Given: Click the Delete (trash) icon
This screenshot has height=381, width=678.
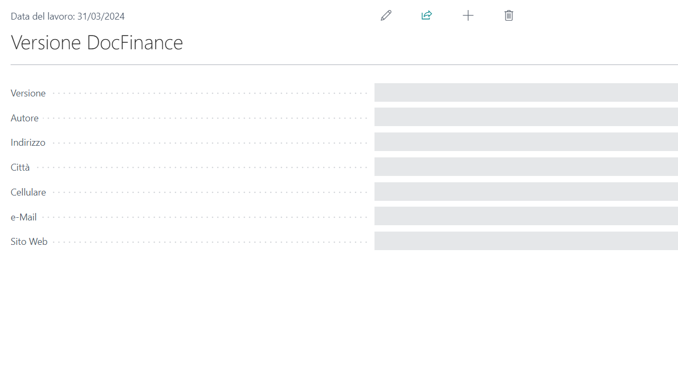Looking at the screenshot, I should pyautogui.click(x=508, y=15).
